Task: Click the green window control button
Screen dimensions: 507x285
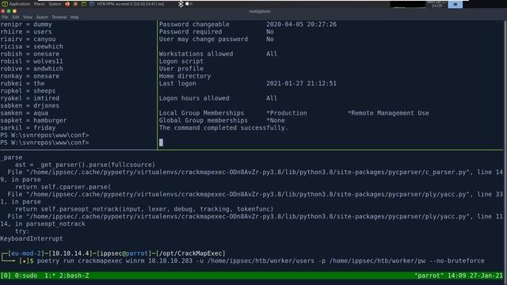Action: click(9, 11)
